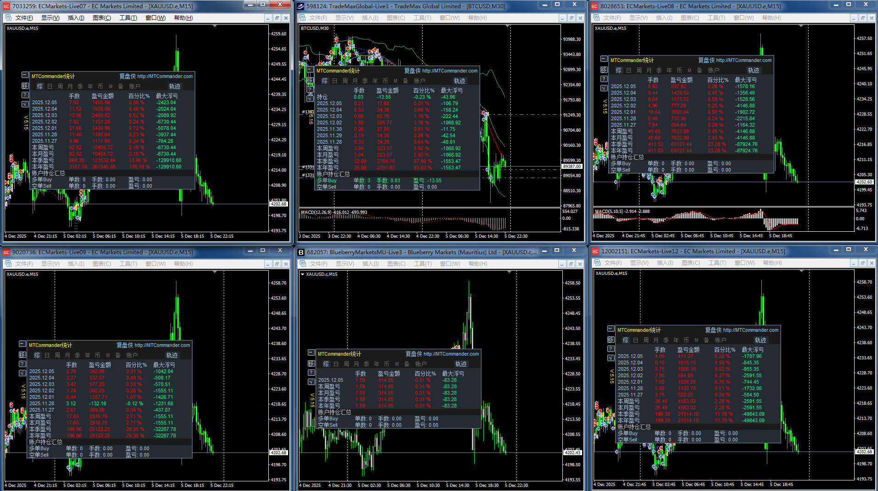This screenshot has width=878, height=491.
Task: Click the chart document icon in window 682057 menu bar
Action: (303, 264)
